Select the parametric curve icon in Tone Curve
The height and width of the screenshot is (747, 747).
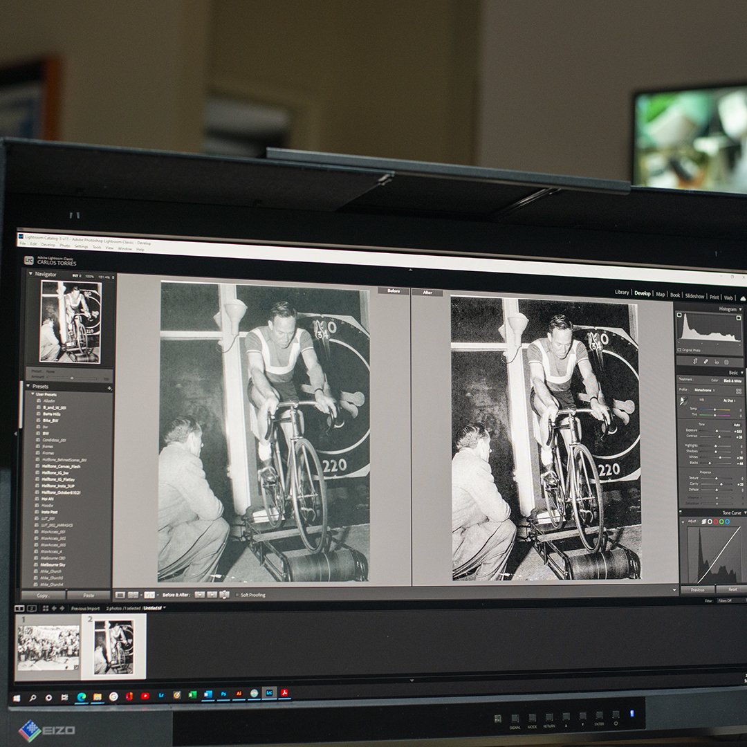coord(703,522)
